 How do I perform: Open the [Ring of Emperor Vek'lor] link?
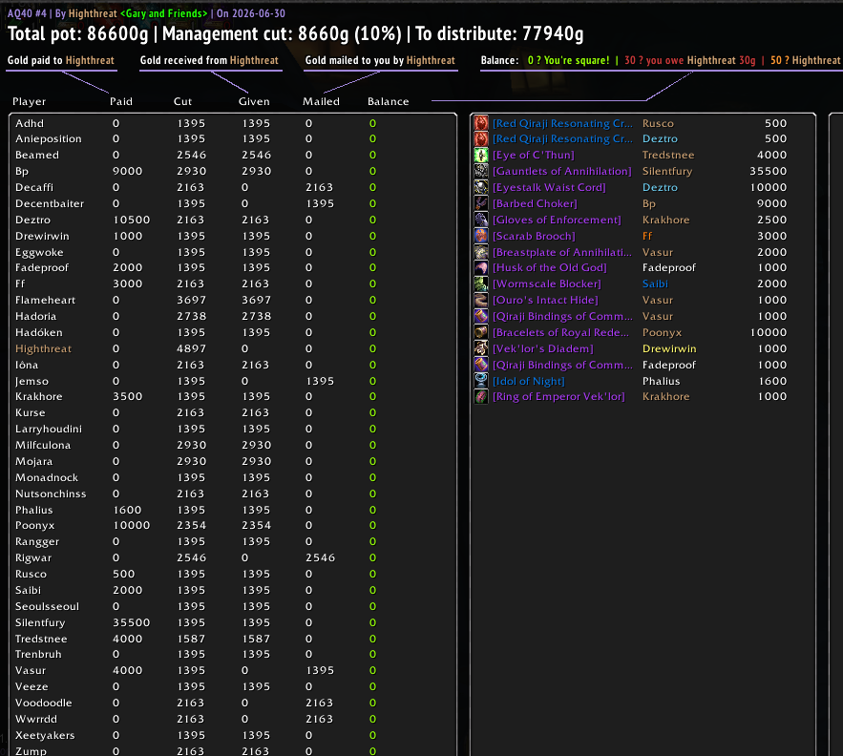558,396
